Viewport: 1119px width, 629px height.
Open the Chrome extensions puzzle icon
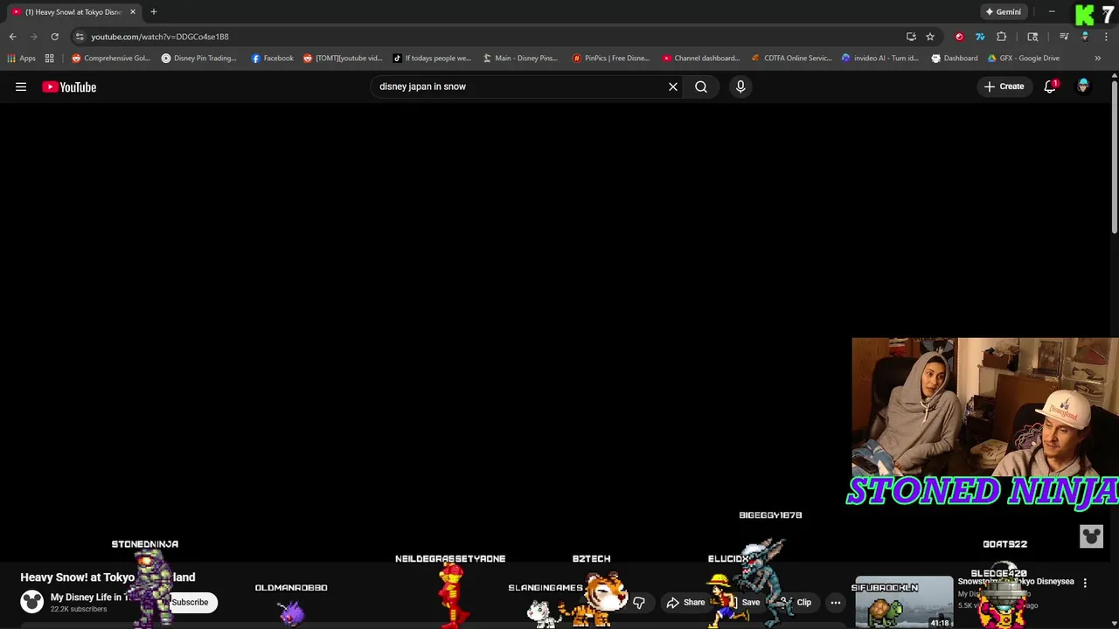[1002, 37]
